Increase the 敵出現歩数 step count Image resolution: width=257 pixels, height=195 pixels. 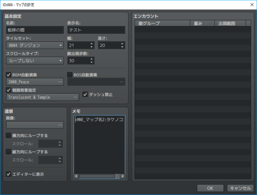click(92, 59)
